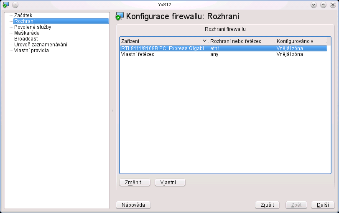Proceed with the Další button
339x213 pixels.
(x=323, y=205)
